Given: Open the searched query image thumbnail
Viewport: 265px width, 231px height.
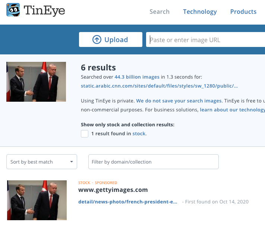Looking at the screenshot, I should click(36, 82).
